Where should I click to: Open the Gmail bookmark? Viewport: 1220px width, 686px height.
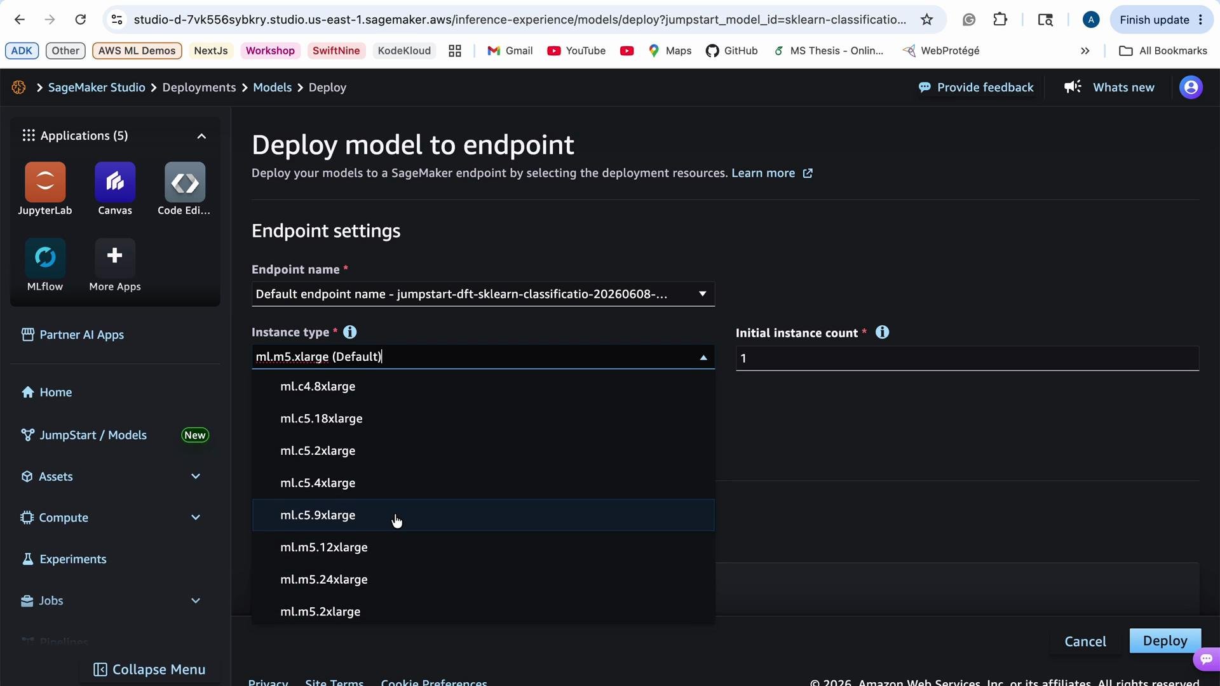pos(510,51)
